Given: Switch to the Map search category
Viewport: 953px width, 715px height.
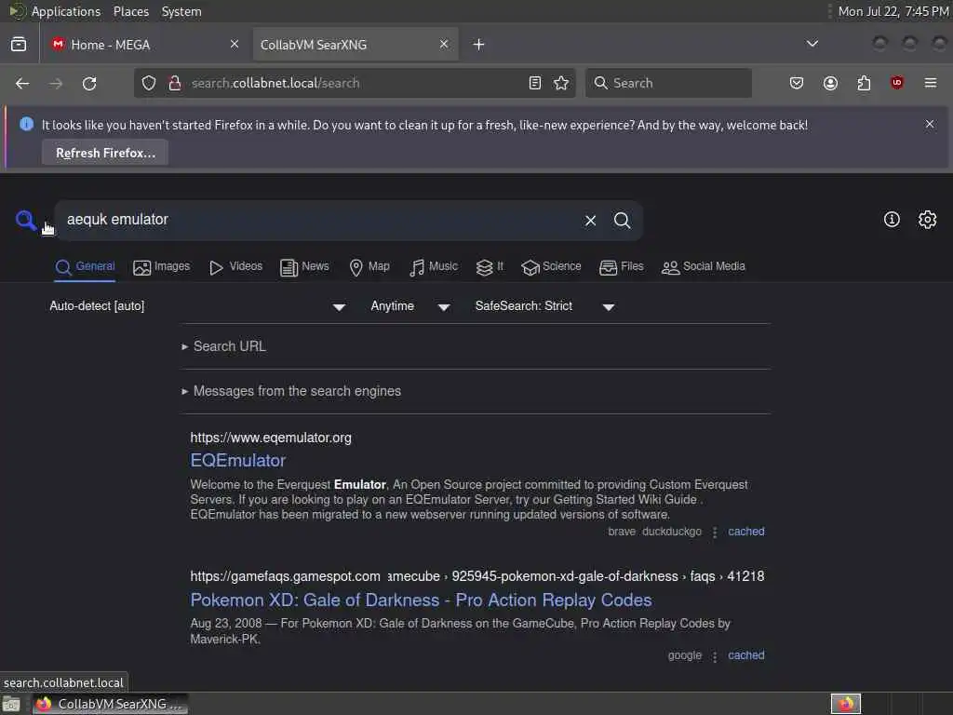Looking at the screenshot, I should (369, 267).
